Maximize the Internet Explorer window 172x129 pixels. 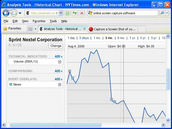(x=161, y=5)
